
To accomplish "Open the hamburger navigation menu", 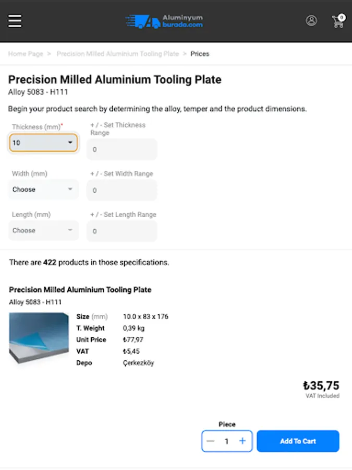I will coord(15,21).
